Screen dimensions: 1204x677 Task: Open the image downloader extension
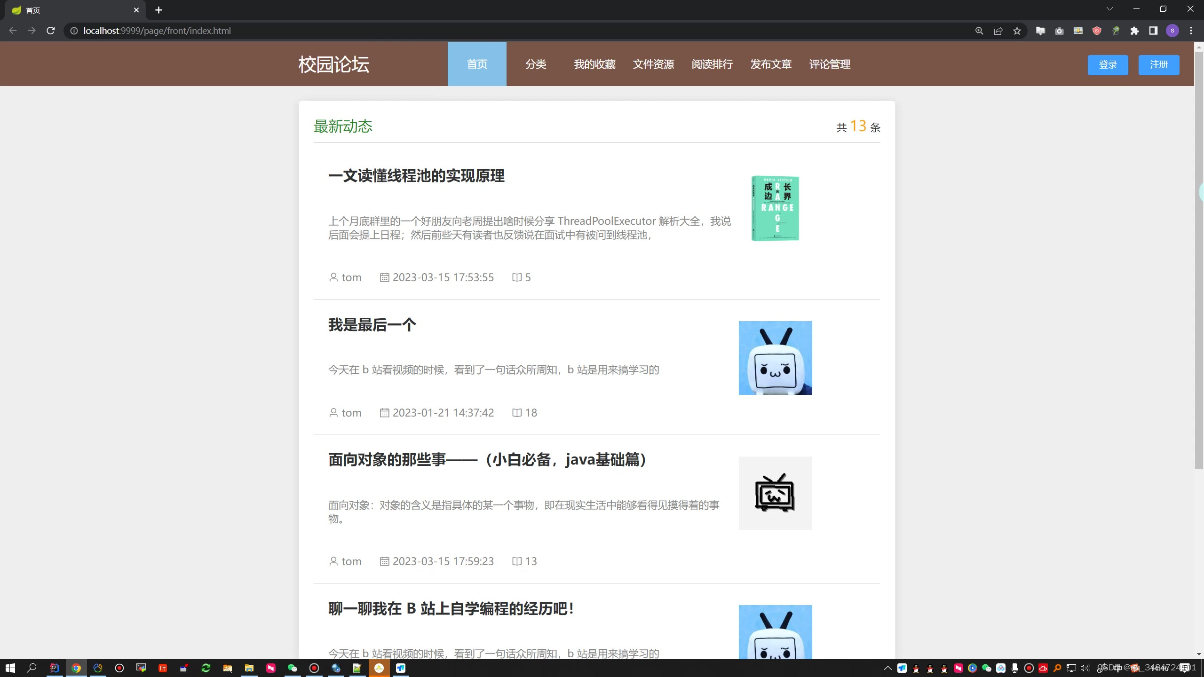(1078, 31)
